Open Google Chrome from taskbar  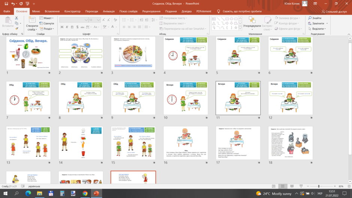[85, 193]
